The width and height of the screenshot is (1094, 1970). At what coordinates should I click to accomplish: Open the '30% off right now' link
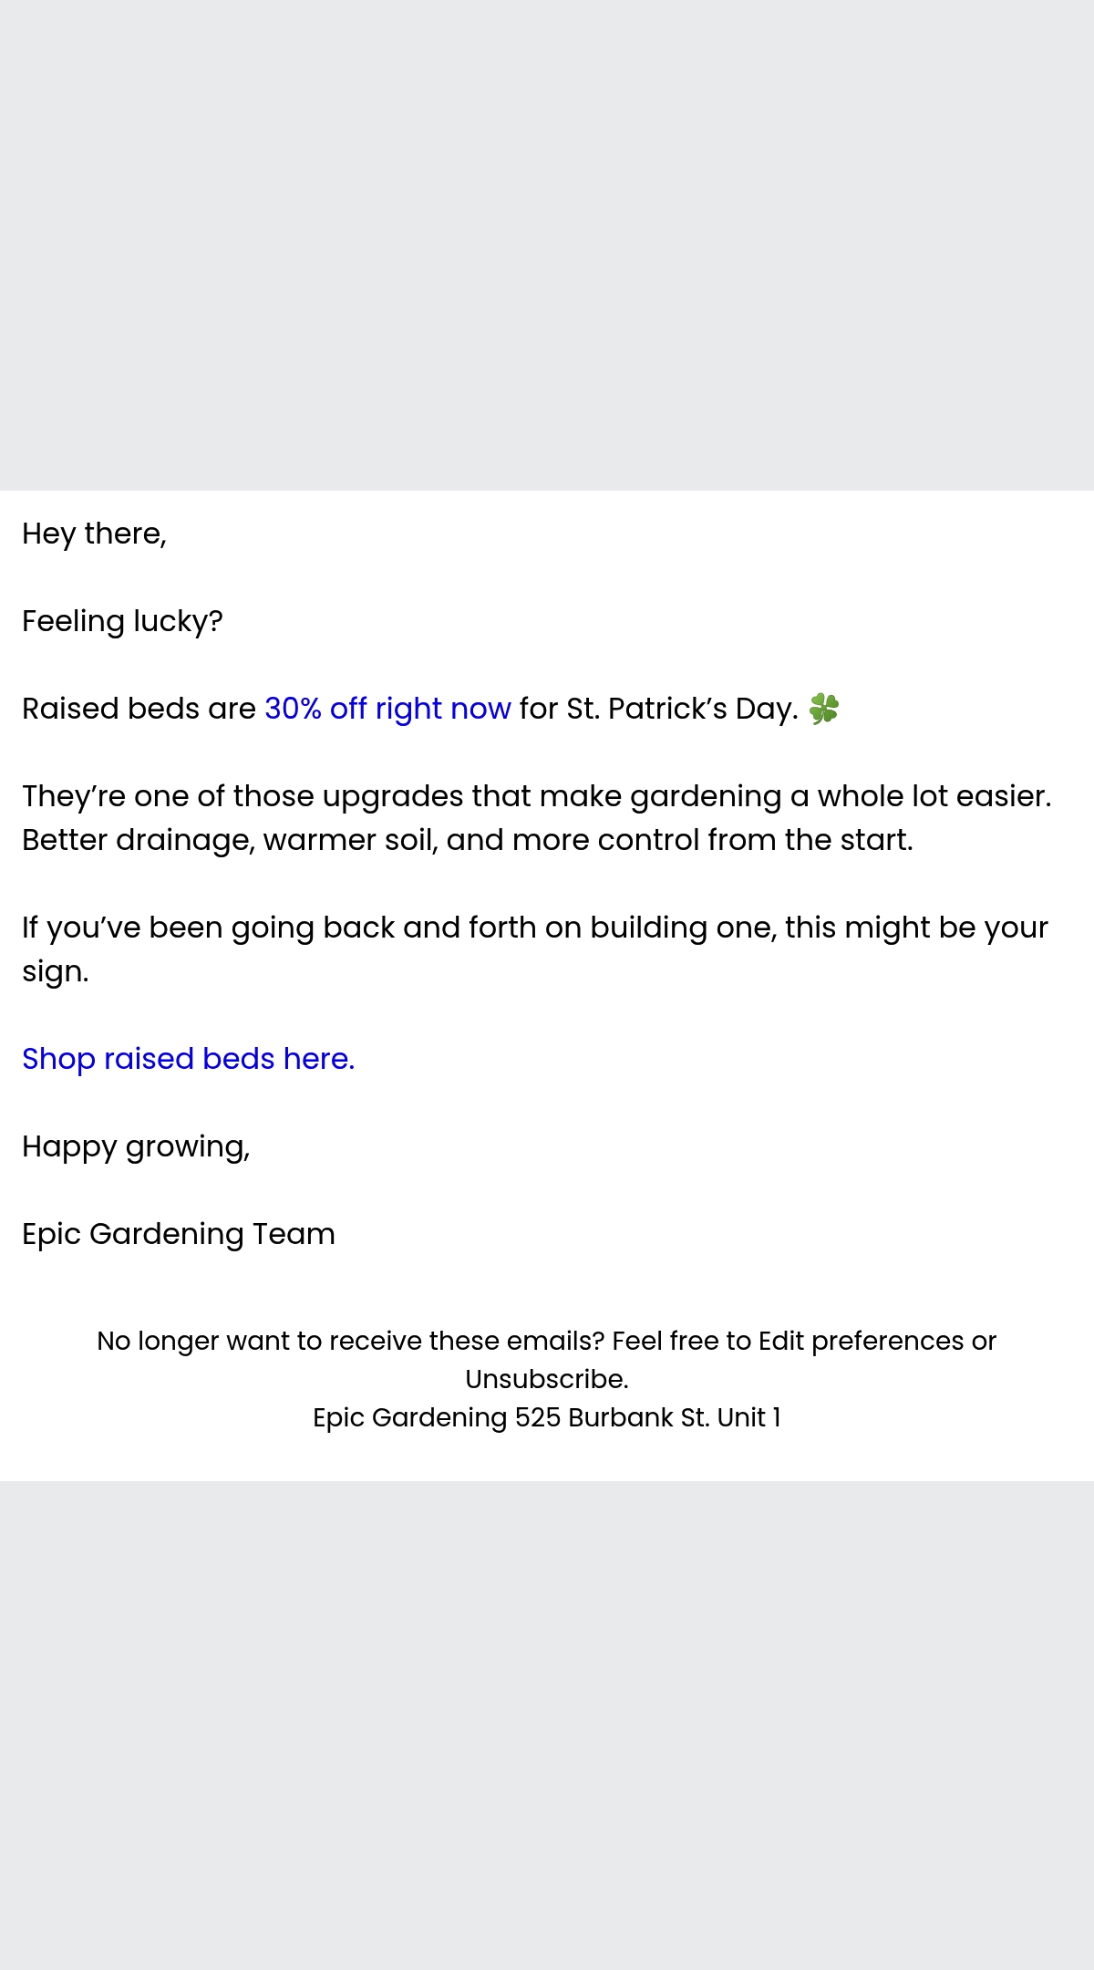coord(387,709)
